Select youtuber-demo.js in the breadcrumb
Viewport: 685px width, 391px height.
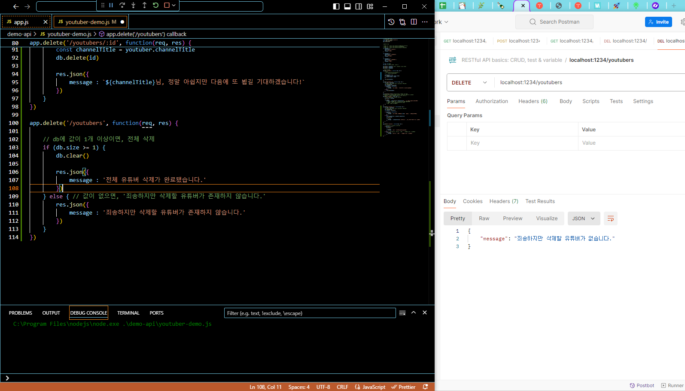(x=69, y=34)
